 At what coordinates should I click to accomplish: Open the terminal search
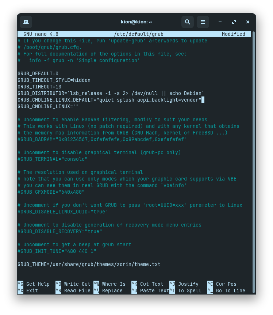pos(187,22)
